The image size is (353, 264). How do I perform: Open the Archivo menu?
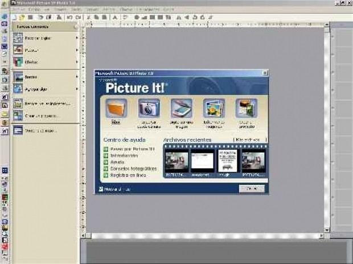[x=18, y=10]
